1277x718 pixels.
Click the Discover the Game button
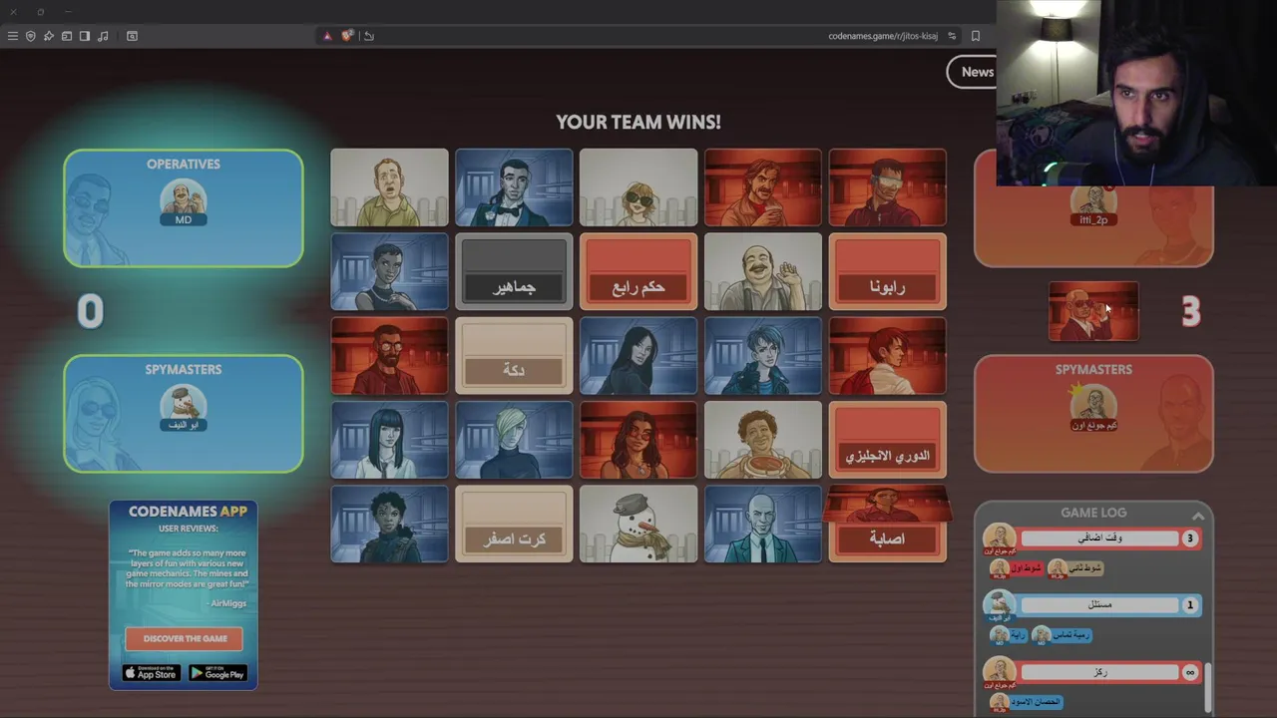click(x=185, y=638)
